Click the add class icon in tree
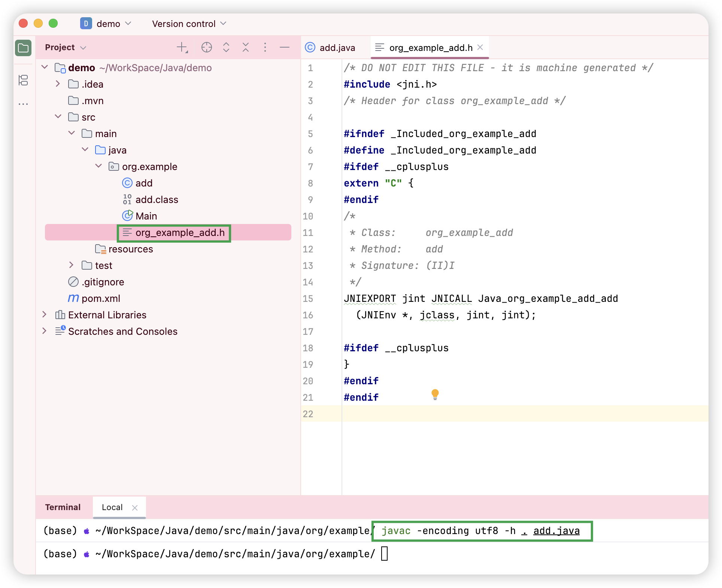The image size is (722, 588). point(127,183)
